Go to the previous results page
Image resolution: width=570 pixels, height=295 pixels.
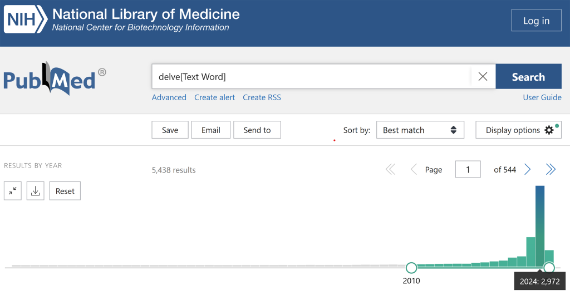pyautogui.click(x=414, y=170)
